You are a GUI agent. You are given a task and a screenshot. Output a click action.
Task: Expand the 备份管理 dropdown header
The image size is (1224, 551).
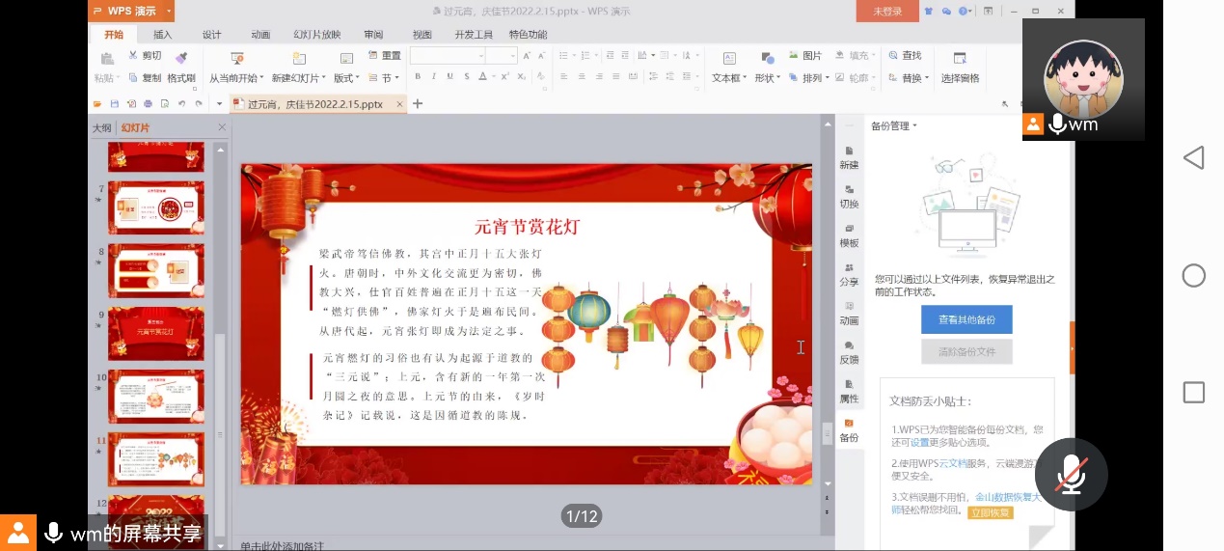tap(894, 125)
